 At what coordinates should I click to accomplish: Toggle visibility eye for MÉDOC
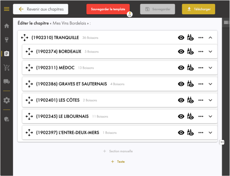click(181, 68)
